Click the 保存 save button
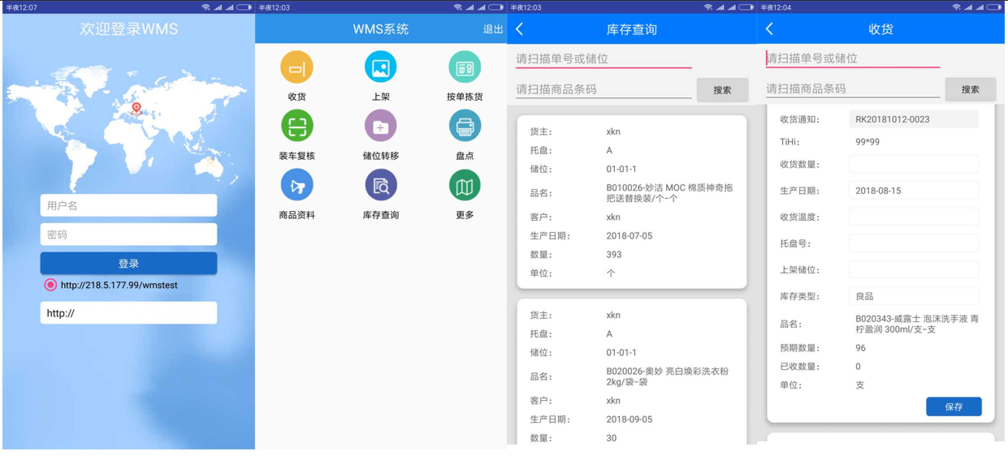Image resolution: width=1008 pixels, height=460 pixels. pyautogui.click(x=954, y=406)
